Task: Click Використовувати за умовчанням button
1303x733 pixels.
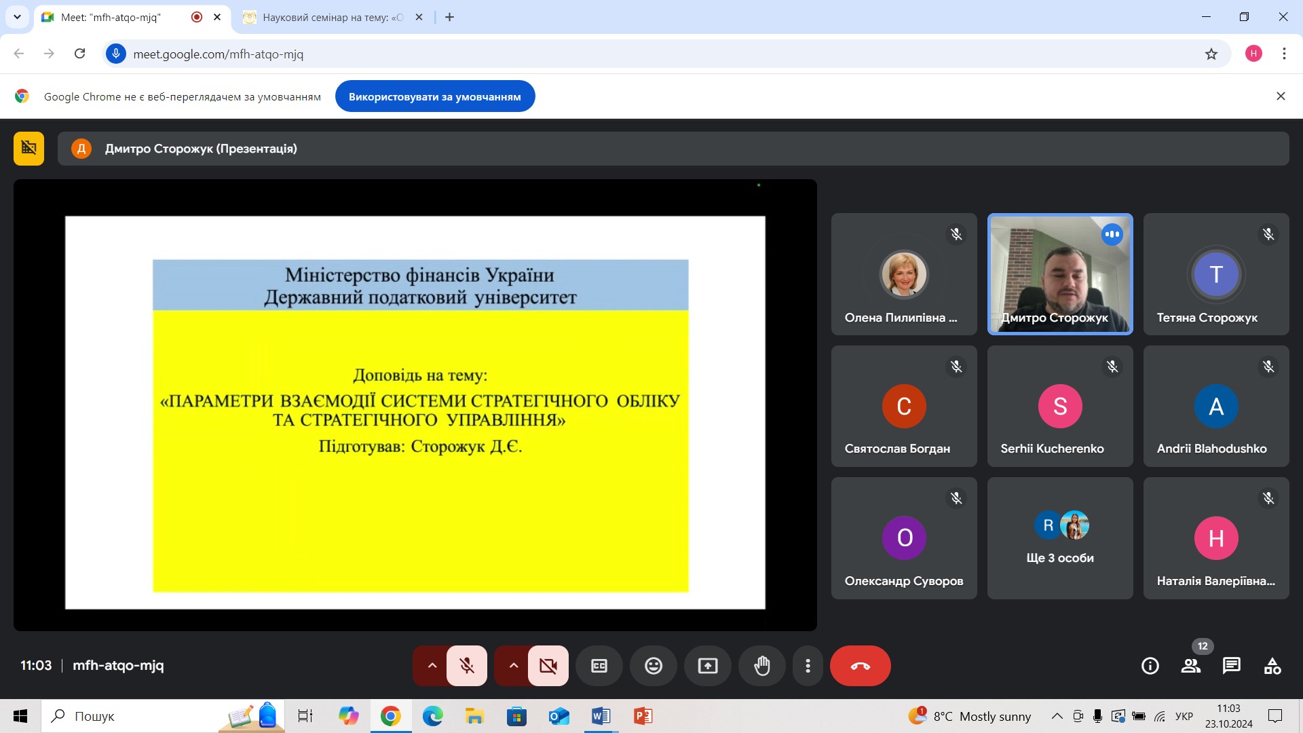Action: [x=435, y=96]
